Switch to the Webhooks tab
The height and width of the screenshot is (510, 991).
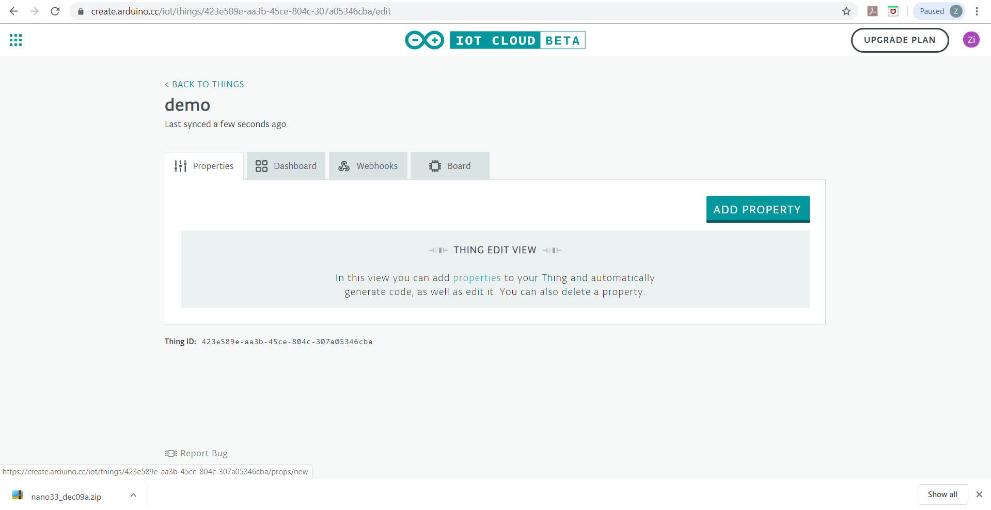(368, 166)
